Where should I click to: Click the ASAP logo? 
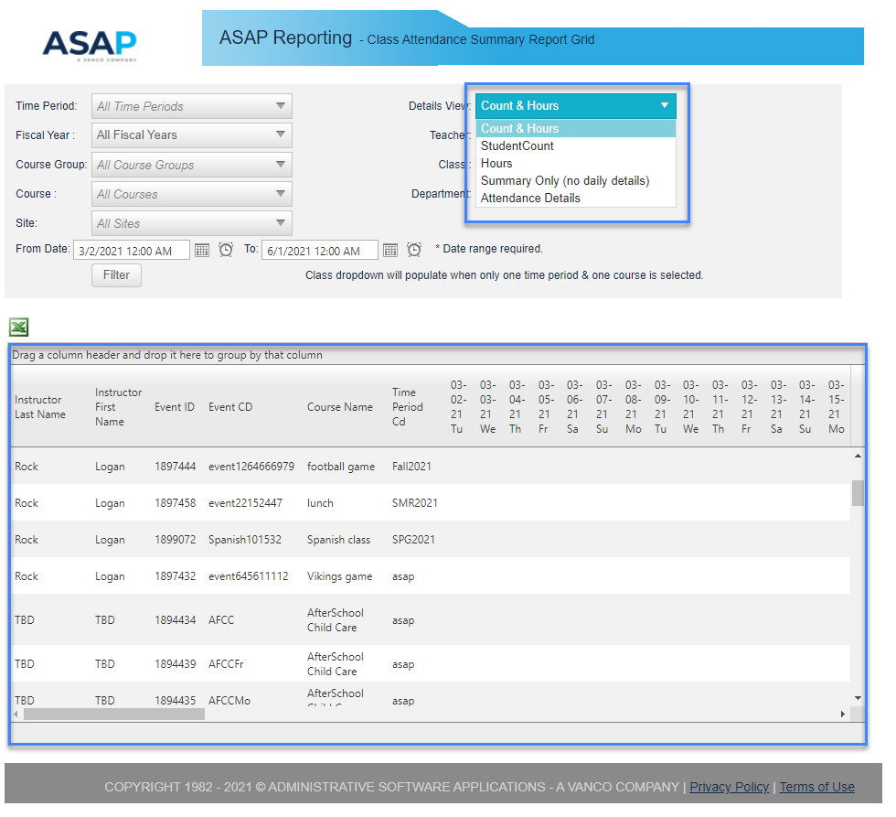point(90,45)
